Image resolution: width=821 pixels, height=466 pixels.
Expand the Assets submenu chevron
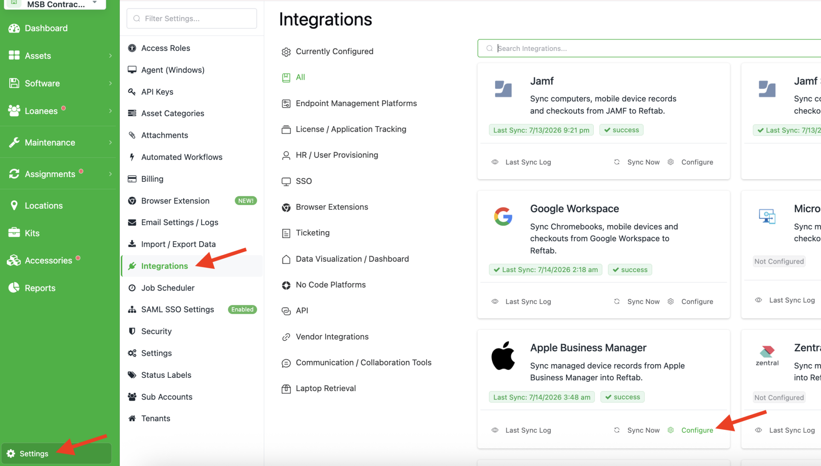pos(110,56)
